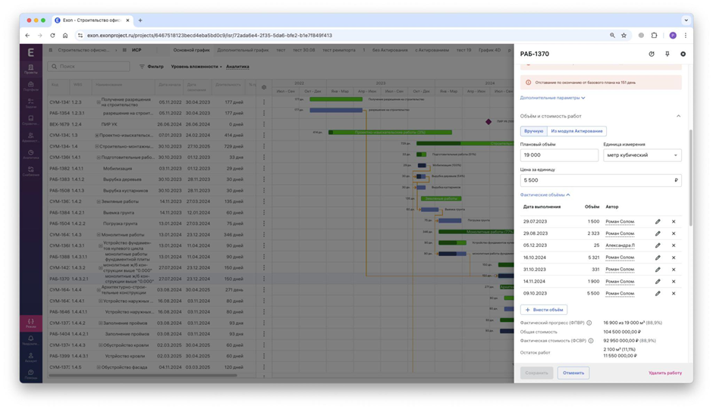Close the РАБ-1370 side panel
Image resolution: width=713 pixels, height=409 pixels.
point(683,54)
